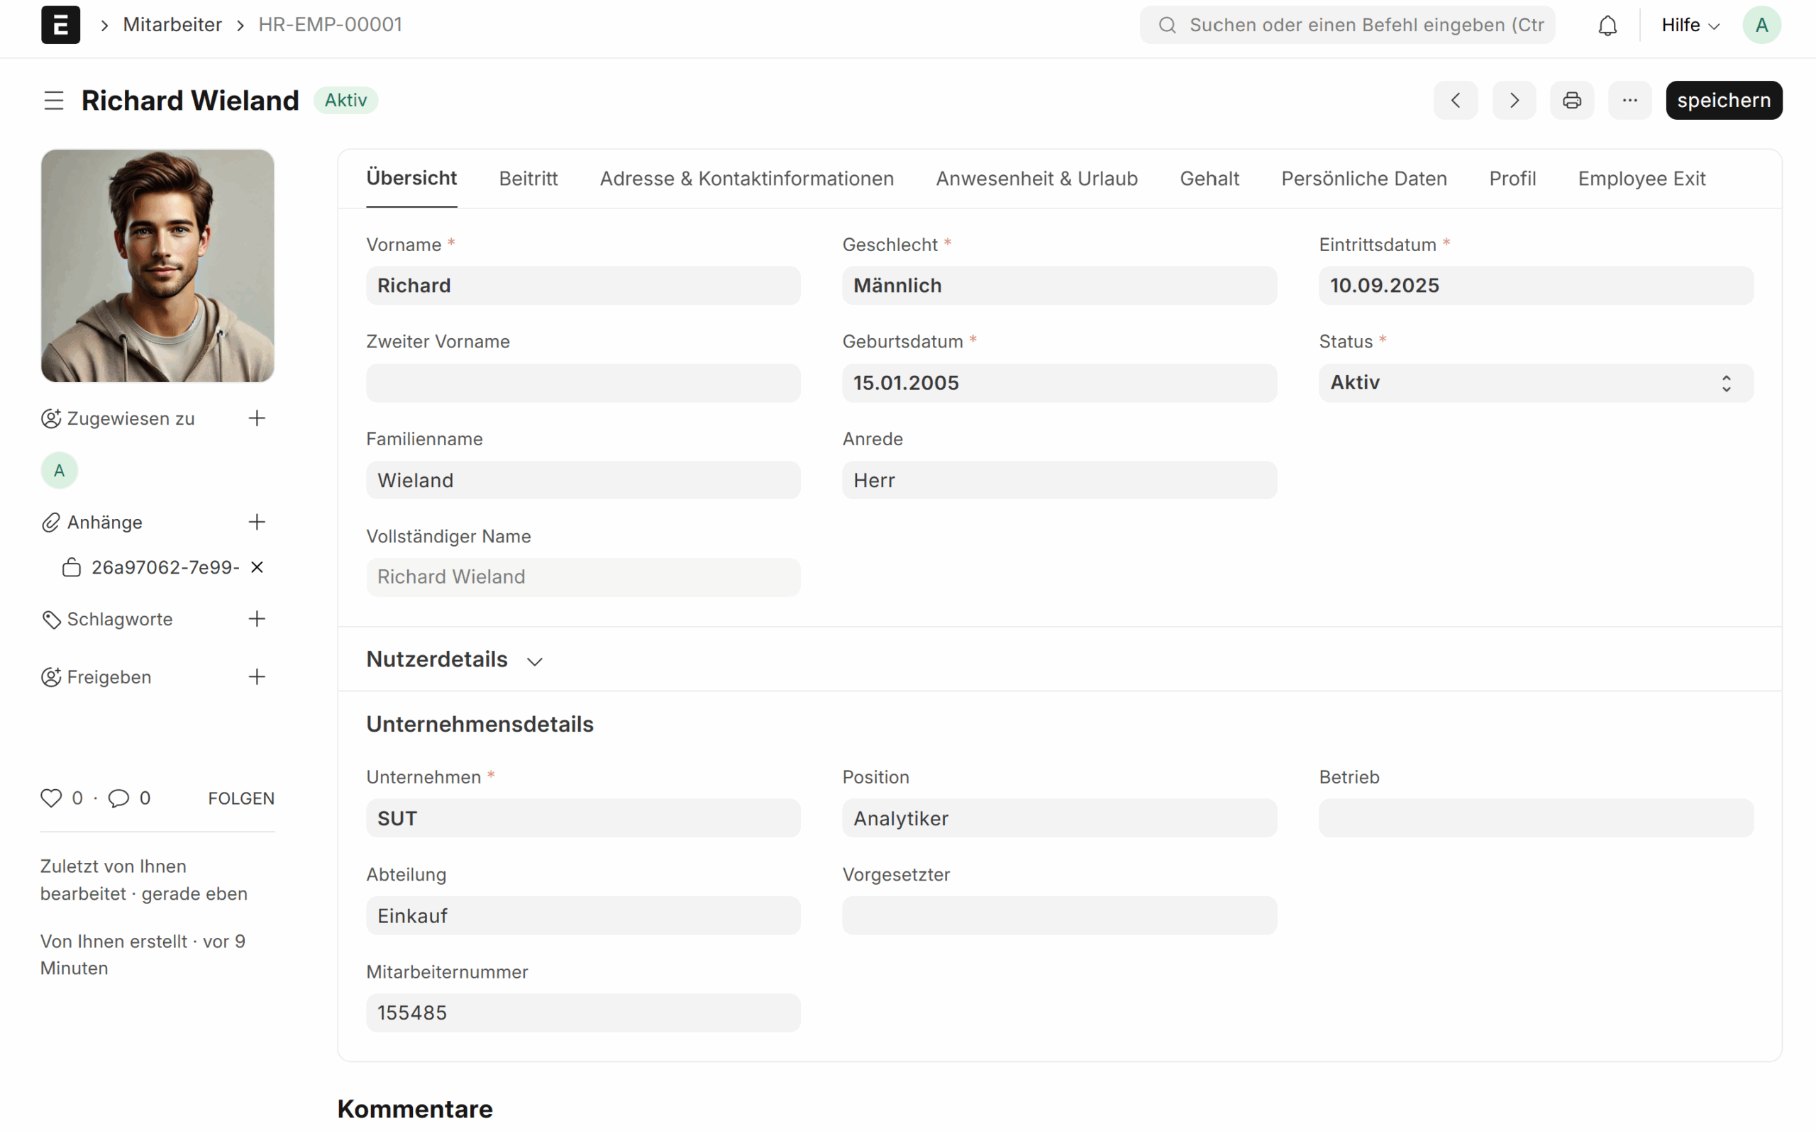Open the Persönliche Daten tab
This screenshot has height=1133, width=1816.
(x=1363, y=179)
